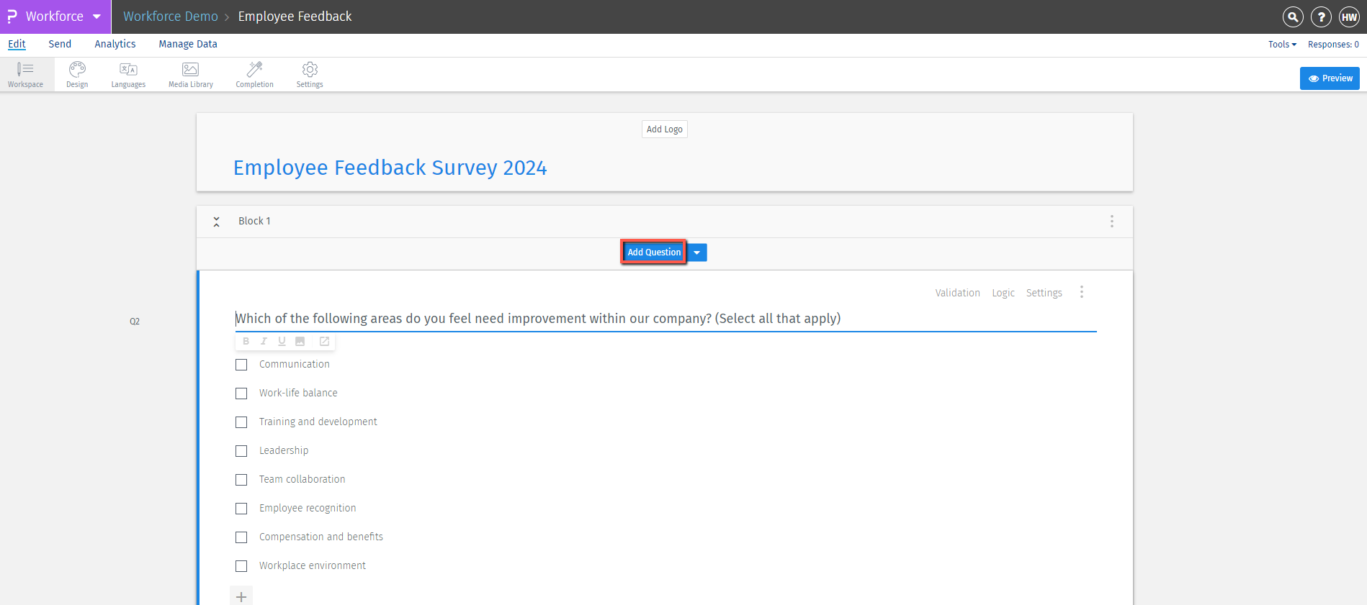The image size is (1367, 605).
Task: Check the Training and development option
Action: (x=241, y=422)
